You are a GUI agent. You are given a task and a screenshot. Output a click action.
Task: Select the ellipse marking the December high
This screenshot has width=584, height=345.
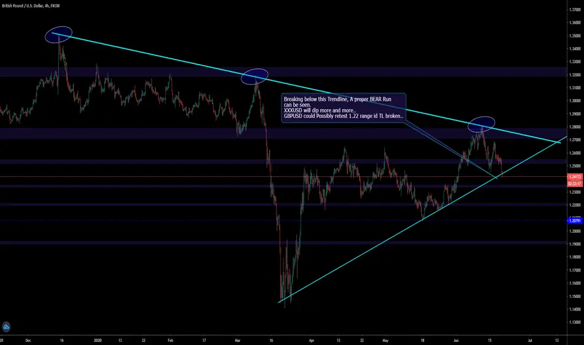(x=58, y=34)
